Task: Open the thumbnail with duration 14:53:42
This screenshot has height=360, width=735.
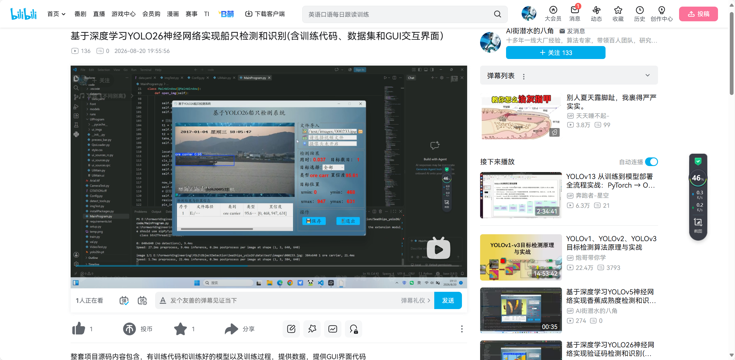Action: coord(521,257)
